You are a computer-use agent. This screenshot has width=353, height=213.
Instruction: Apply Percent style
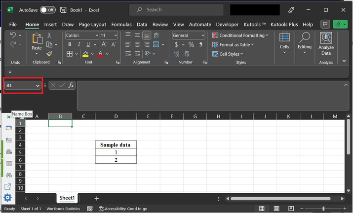point(192,44)
